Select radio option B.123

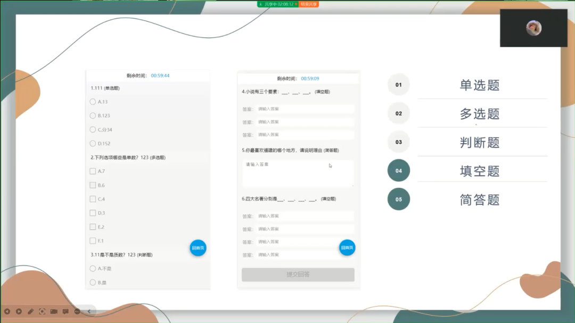click(x=93, y=115)
